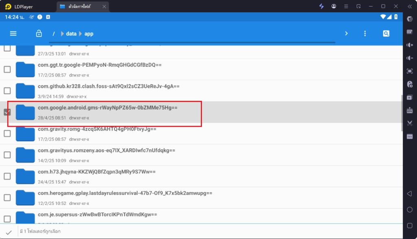Expand the arrow before app in breadcrumb
This screenshot has height=239, width=417.
80,34
